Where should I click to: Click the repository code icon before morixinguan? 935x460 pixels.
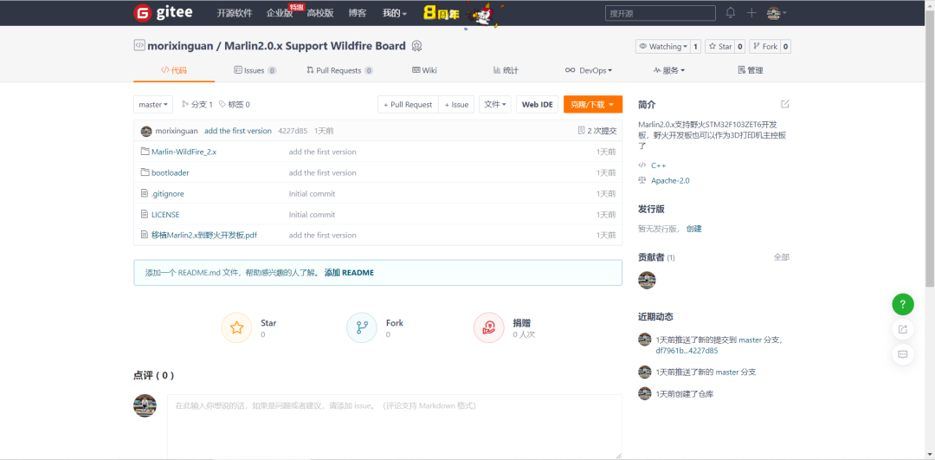(139, 45)
